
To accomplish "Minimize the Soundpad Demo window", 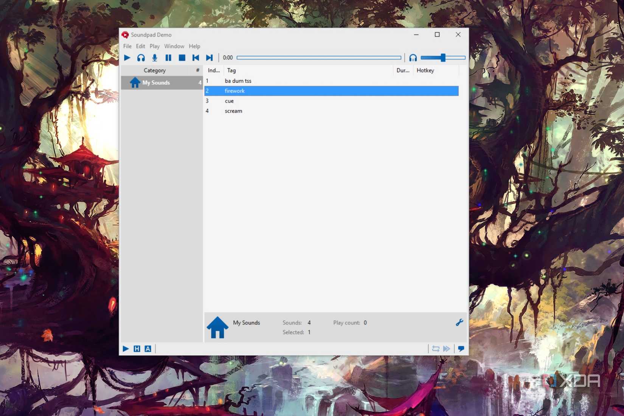I will (416, 34).
